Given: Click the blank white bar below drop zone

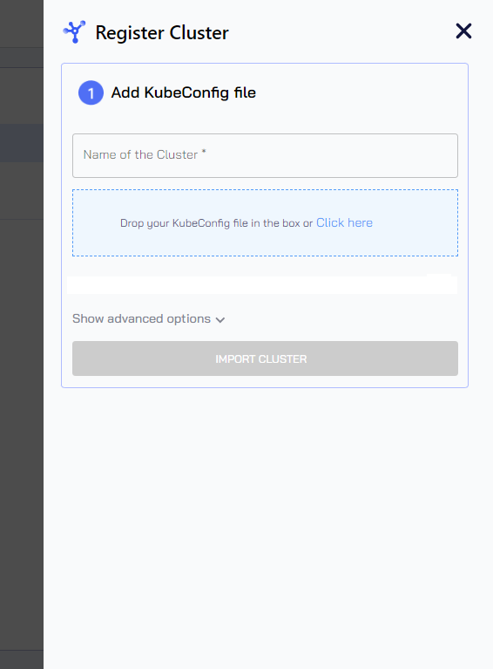Looking at the screenshot, I should coord(262,284).
